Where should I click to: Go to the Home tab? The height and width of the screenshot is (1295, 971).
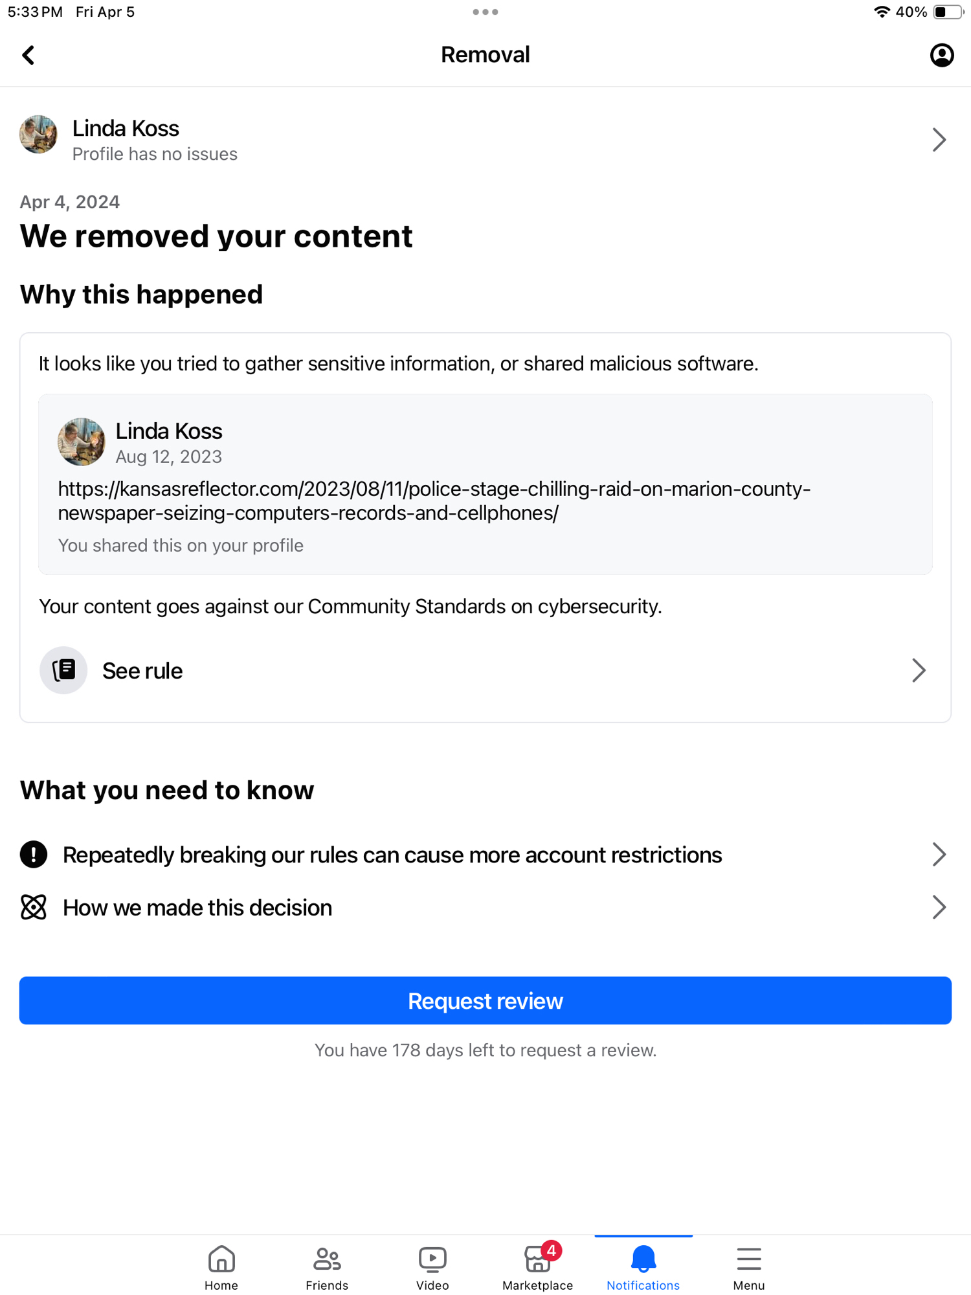[x=221, y=1267]
